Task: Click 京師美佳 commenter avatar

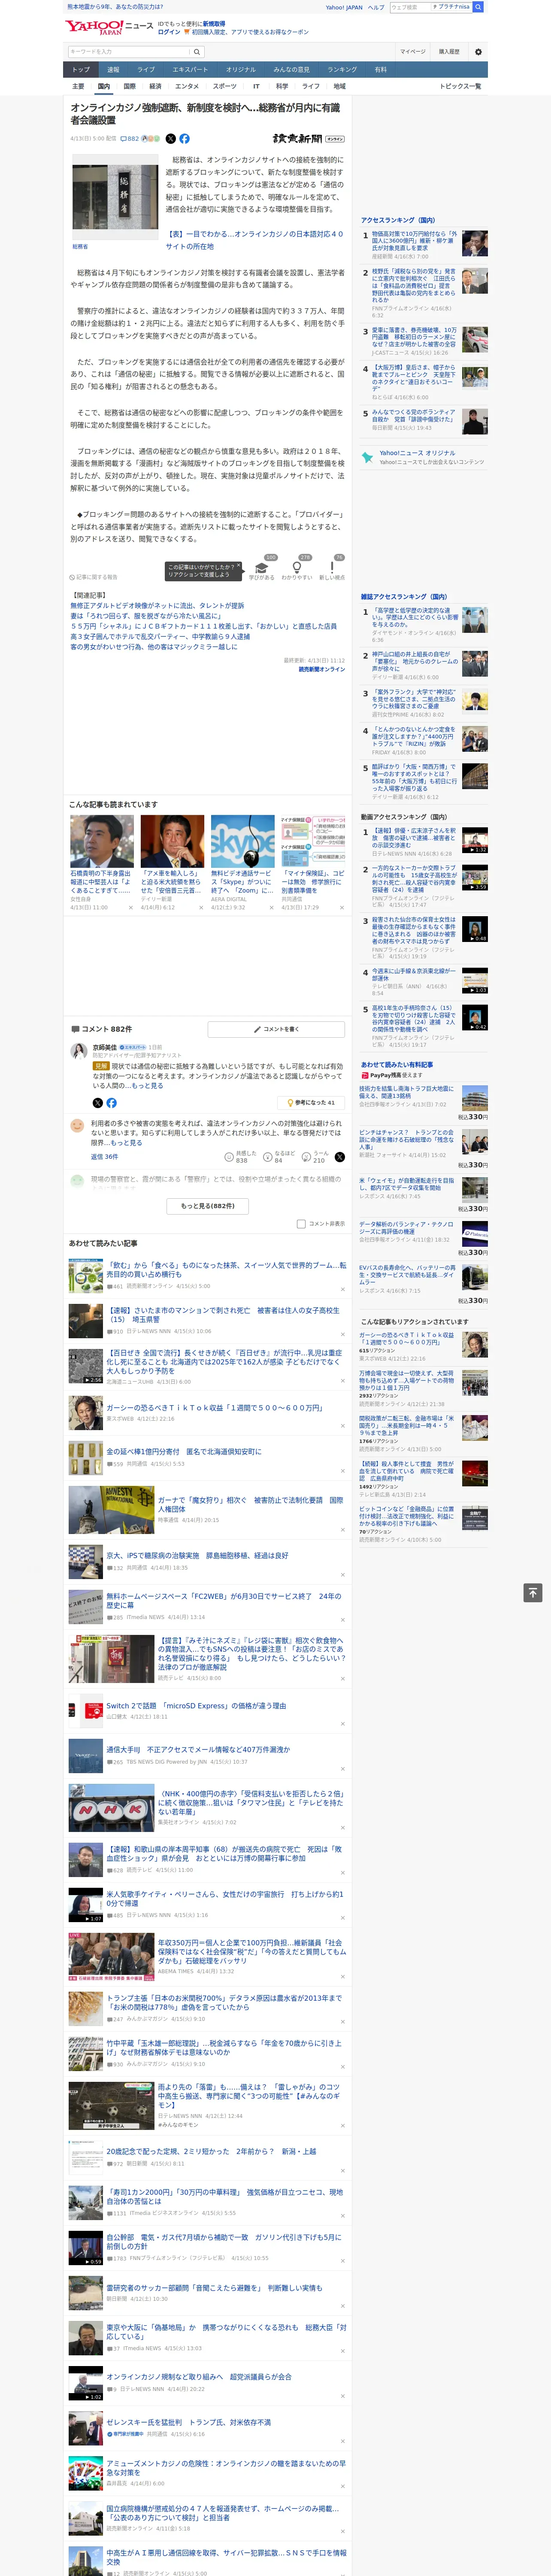Action: click(78, 1050)
